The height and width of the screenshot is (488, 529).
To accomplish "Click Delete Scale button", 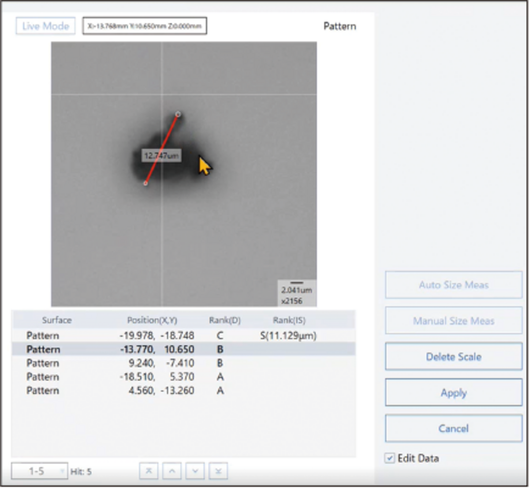I will 453,357.
